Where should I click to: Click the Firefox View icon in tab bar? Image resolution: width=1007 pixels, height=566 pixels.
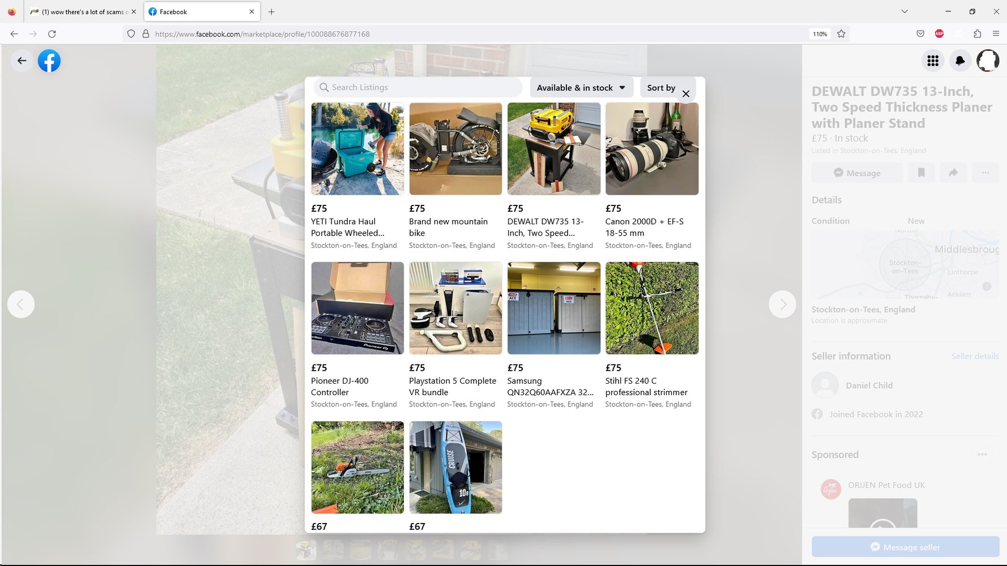tap(12, 12)
